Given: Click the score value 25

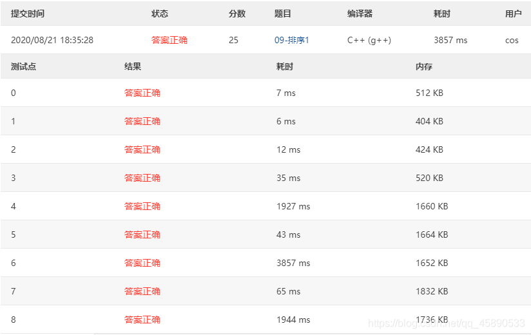Looking at the screenshot, I should [233, 41].
